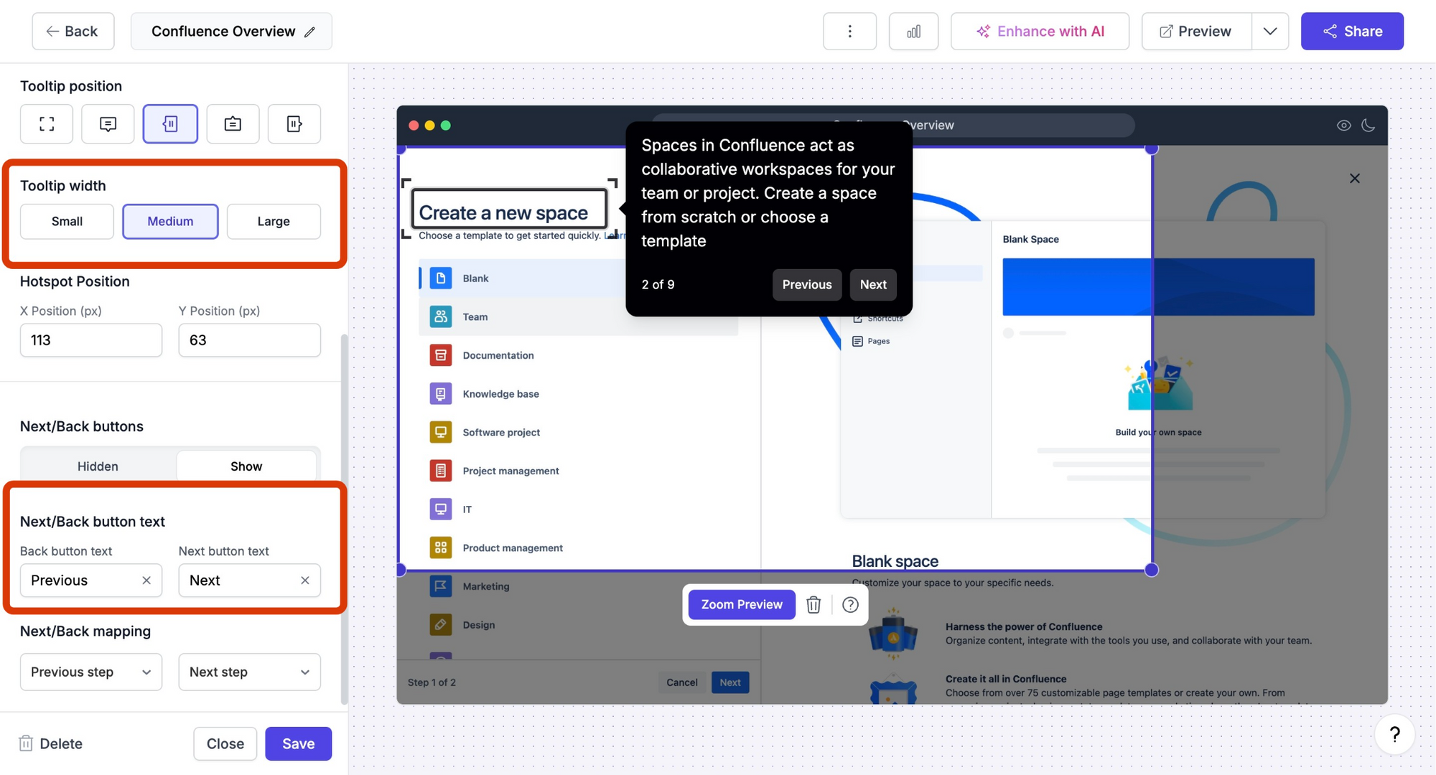The width and height of the screenshot is (1436, 775).
Task: Click the Marketing template icon
Action: [441, 586]
